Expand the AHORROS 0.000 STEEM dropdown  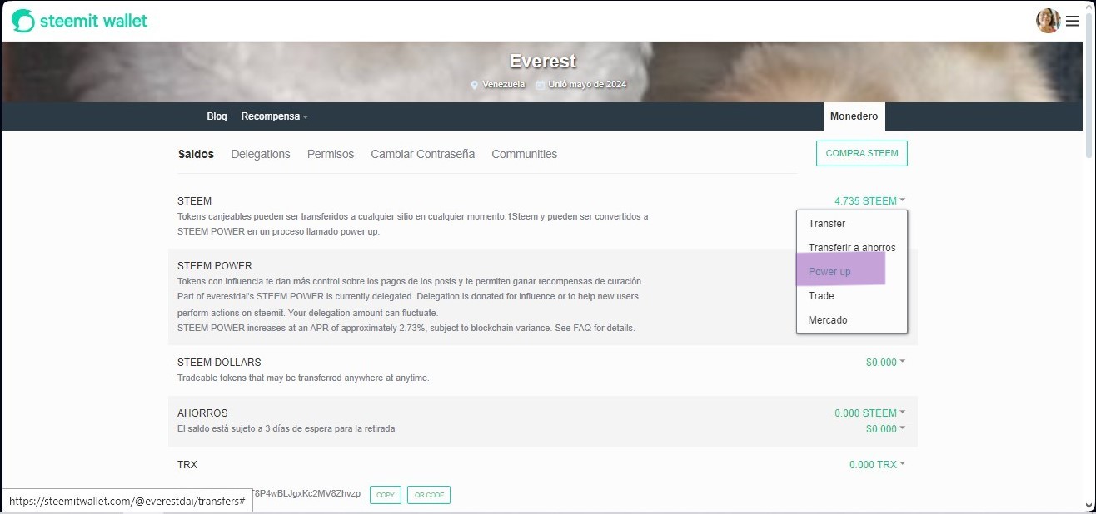[869, 413]
